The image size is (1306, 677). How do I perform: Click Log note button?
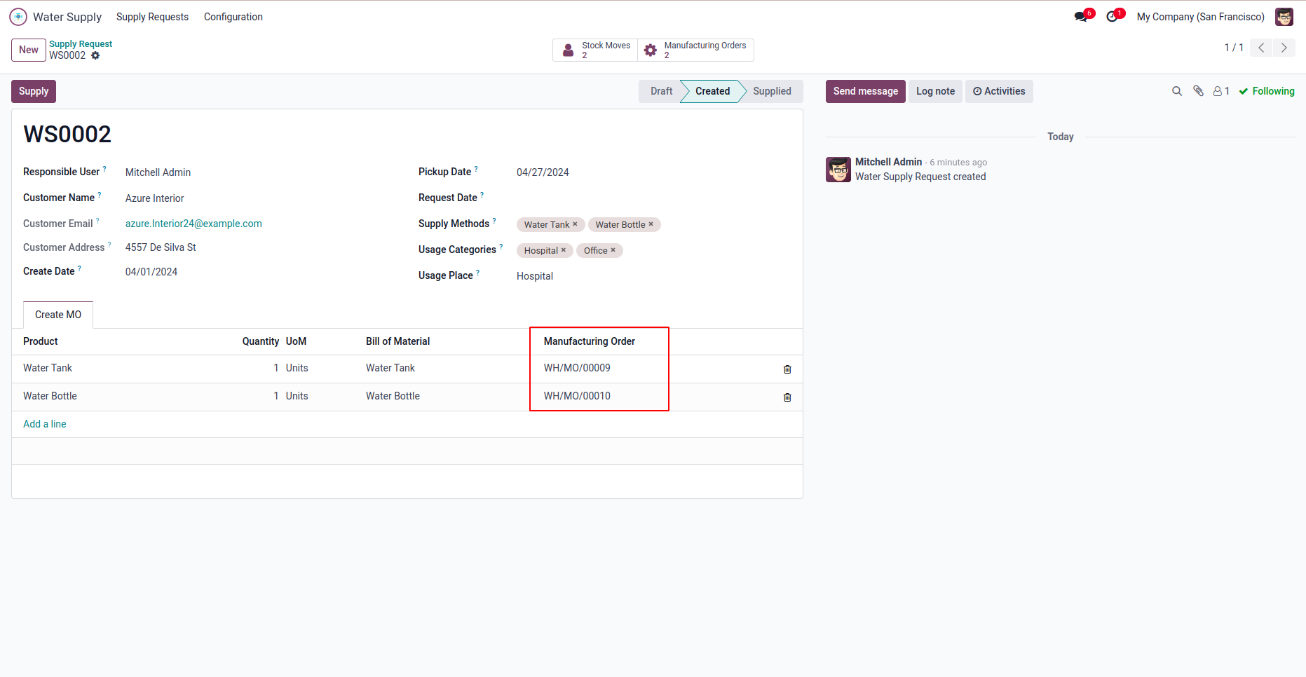pyautogui.click(x=935, y=91)
